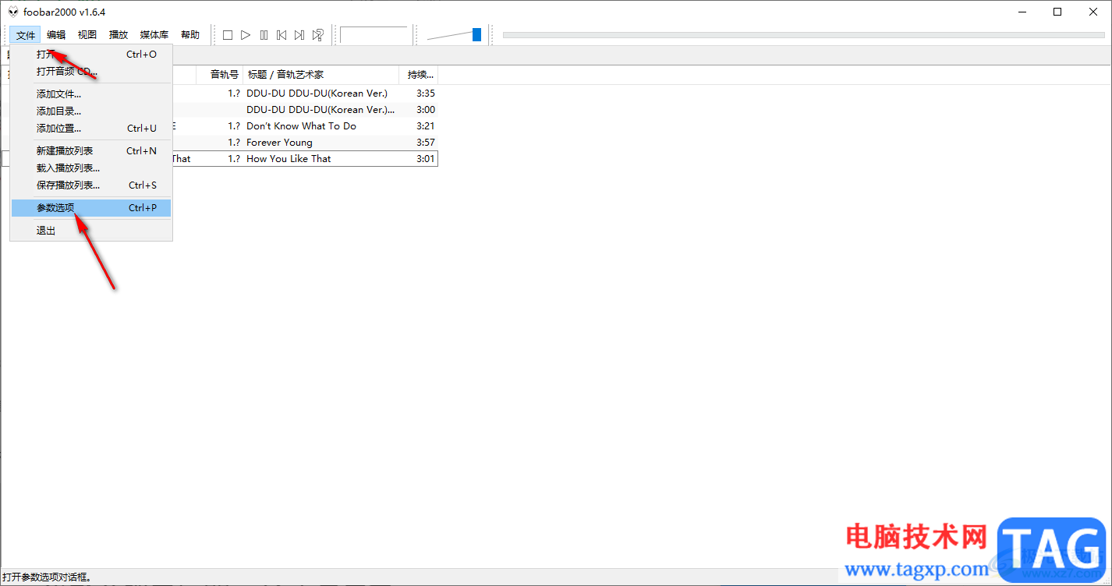Open the 编辑 menu

point(56,35)
